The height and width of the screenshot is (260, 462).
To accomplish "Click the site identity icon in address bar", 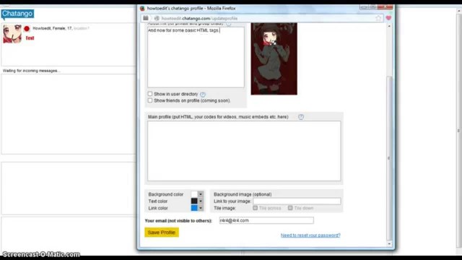I will (x=157, y=18).
